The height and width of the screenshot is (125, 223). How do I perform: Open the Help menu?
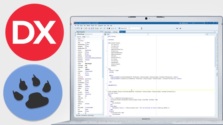(x=111, y=25)
